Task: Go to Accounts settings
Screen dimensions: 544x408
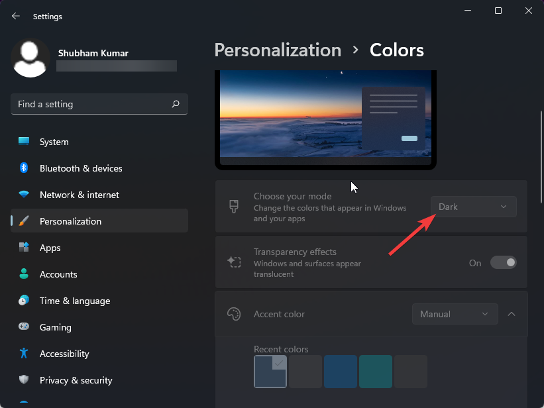Action: tap(99, 274)
